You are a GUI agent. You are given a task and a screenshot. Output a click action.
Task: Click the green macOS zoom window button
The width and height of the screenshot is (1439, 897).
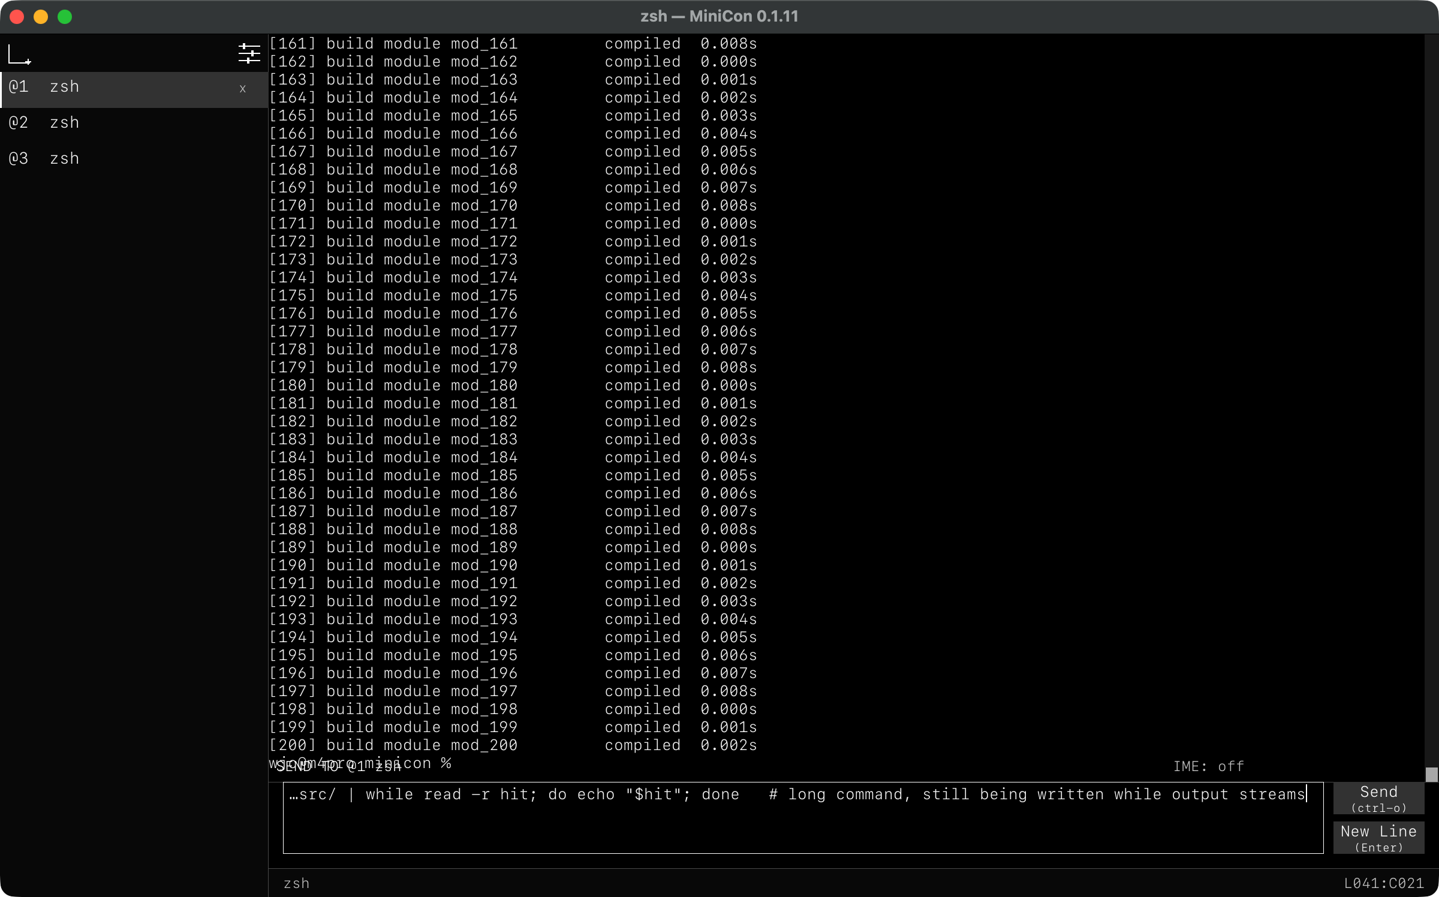point(65,17)
